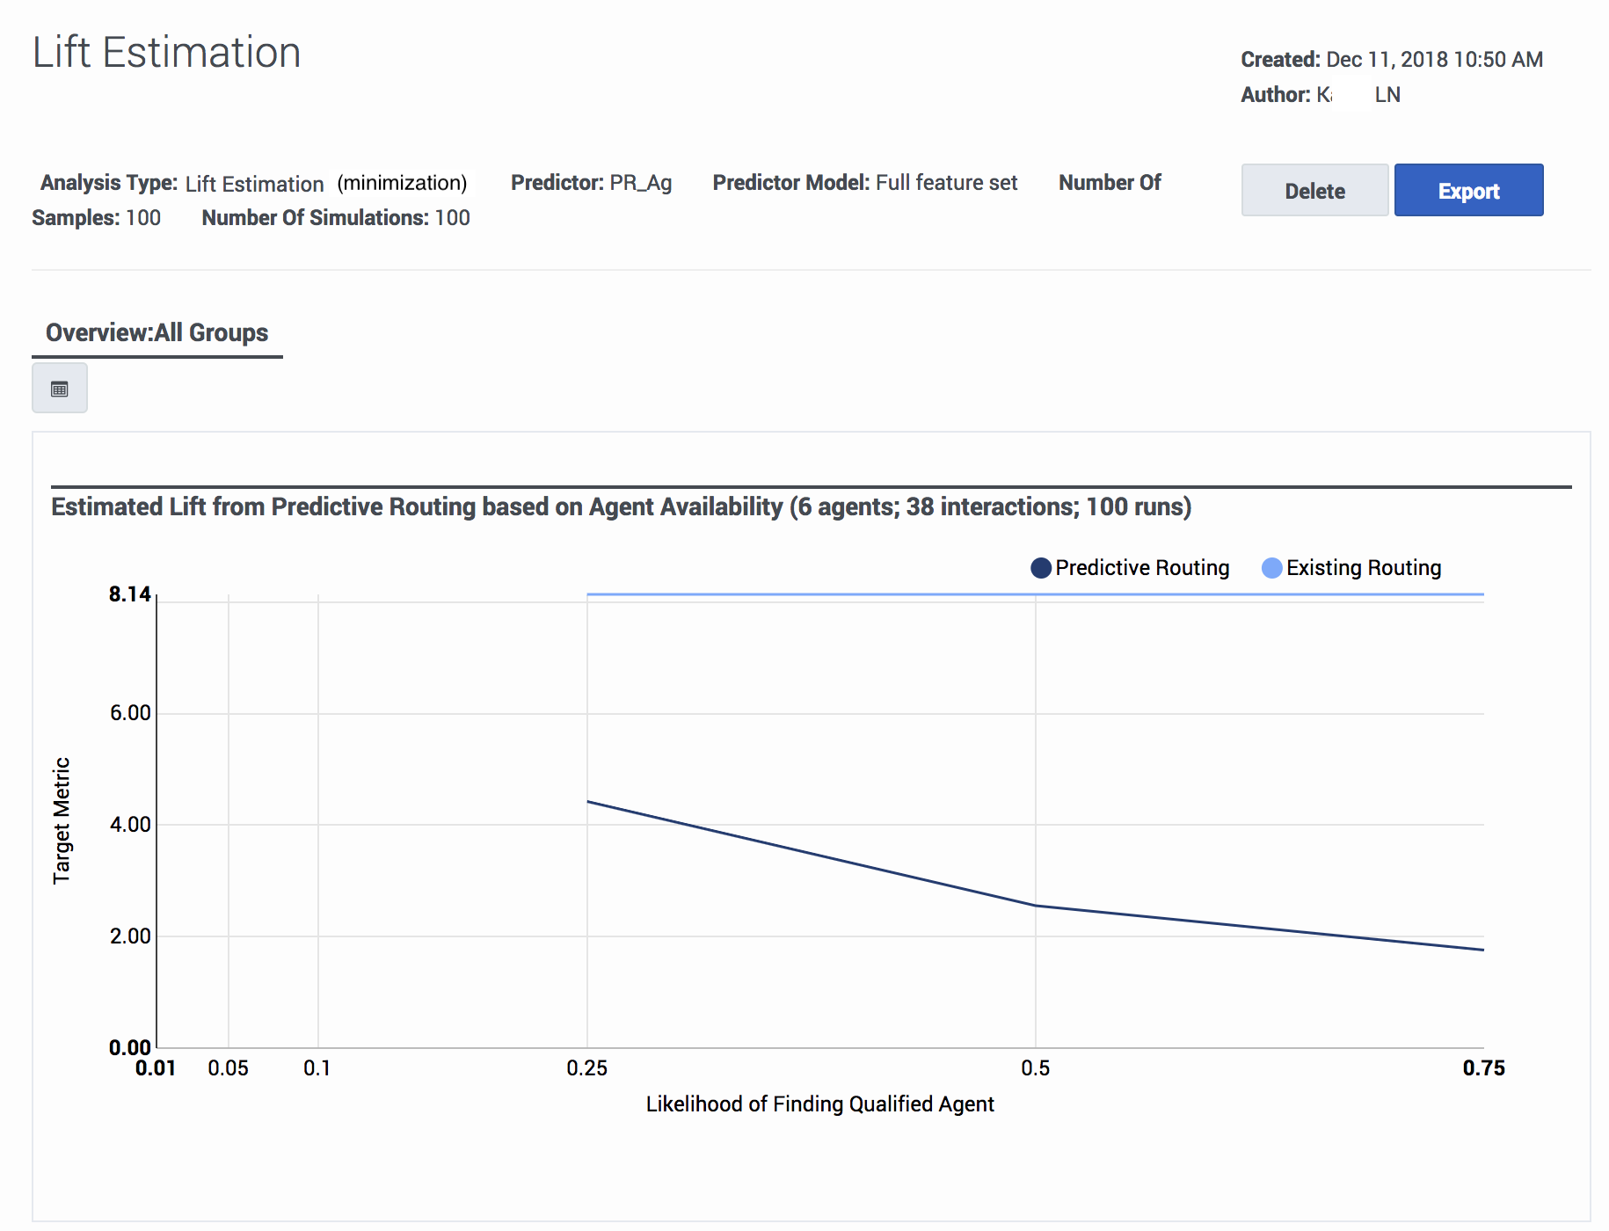Screen dimensions: 1609x1231
Task: Click the Predictive Routing line bend above 0.5
Action: click(x=1036, y=905)
